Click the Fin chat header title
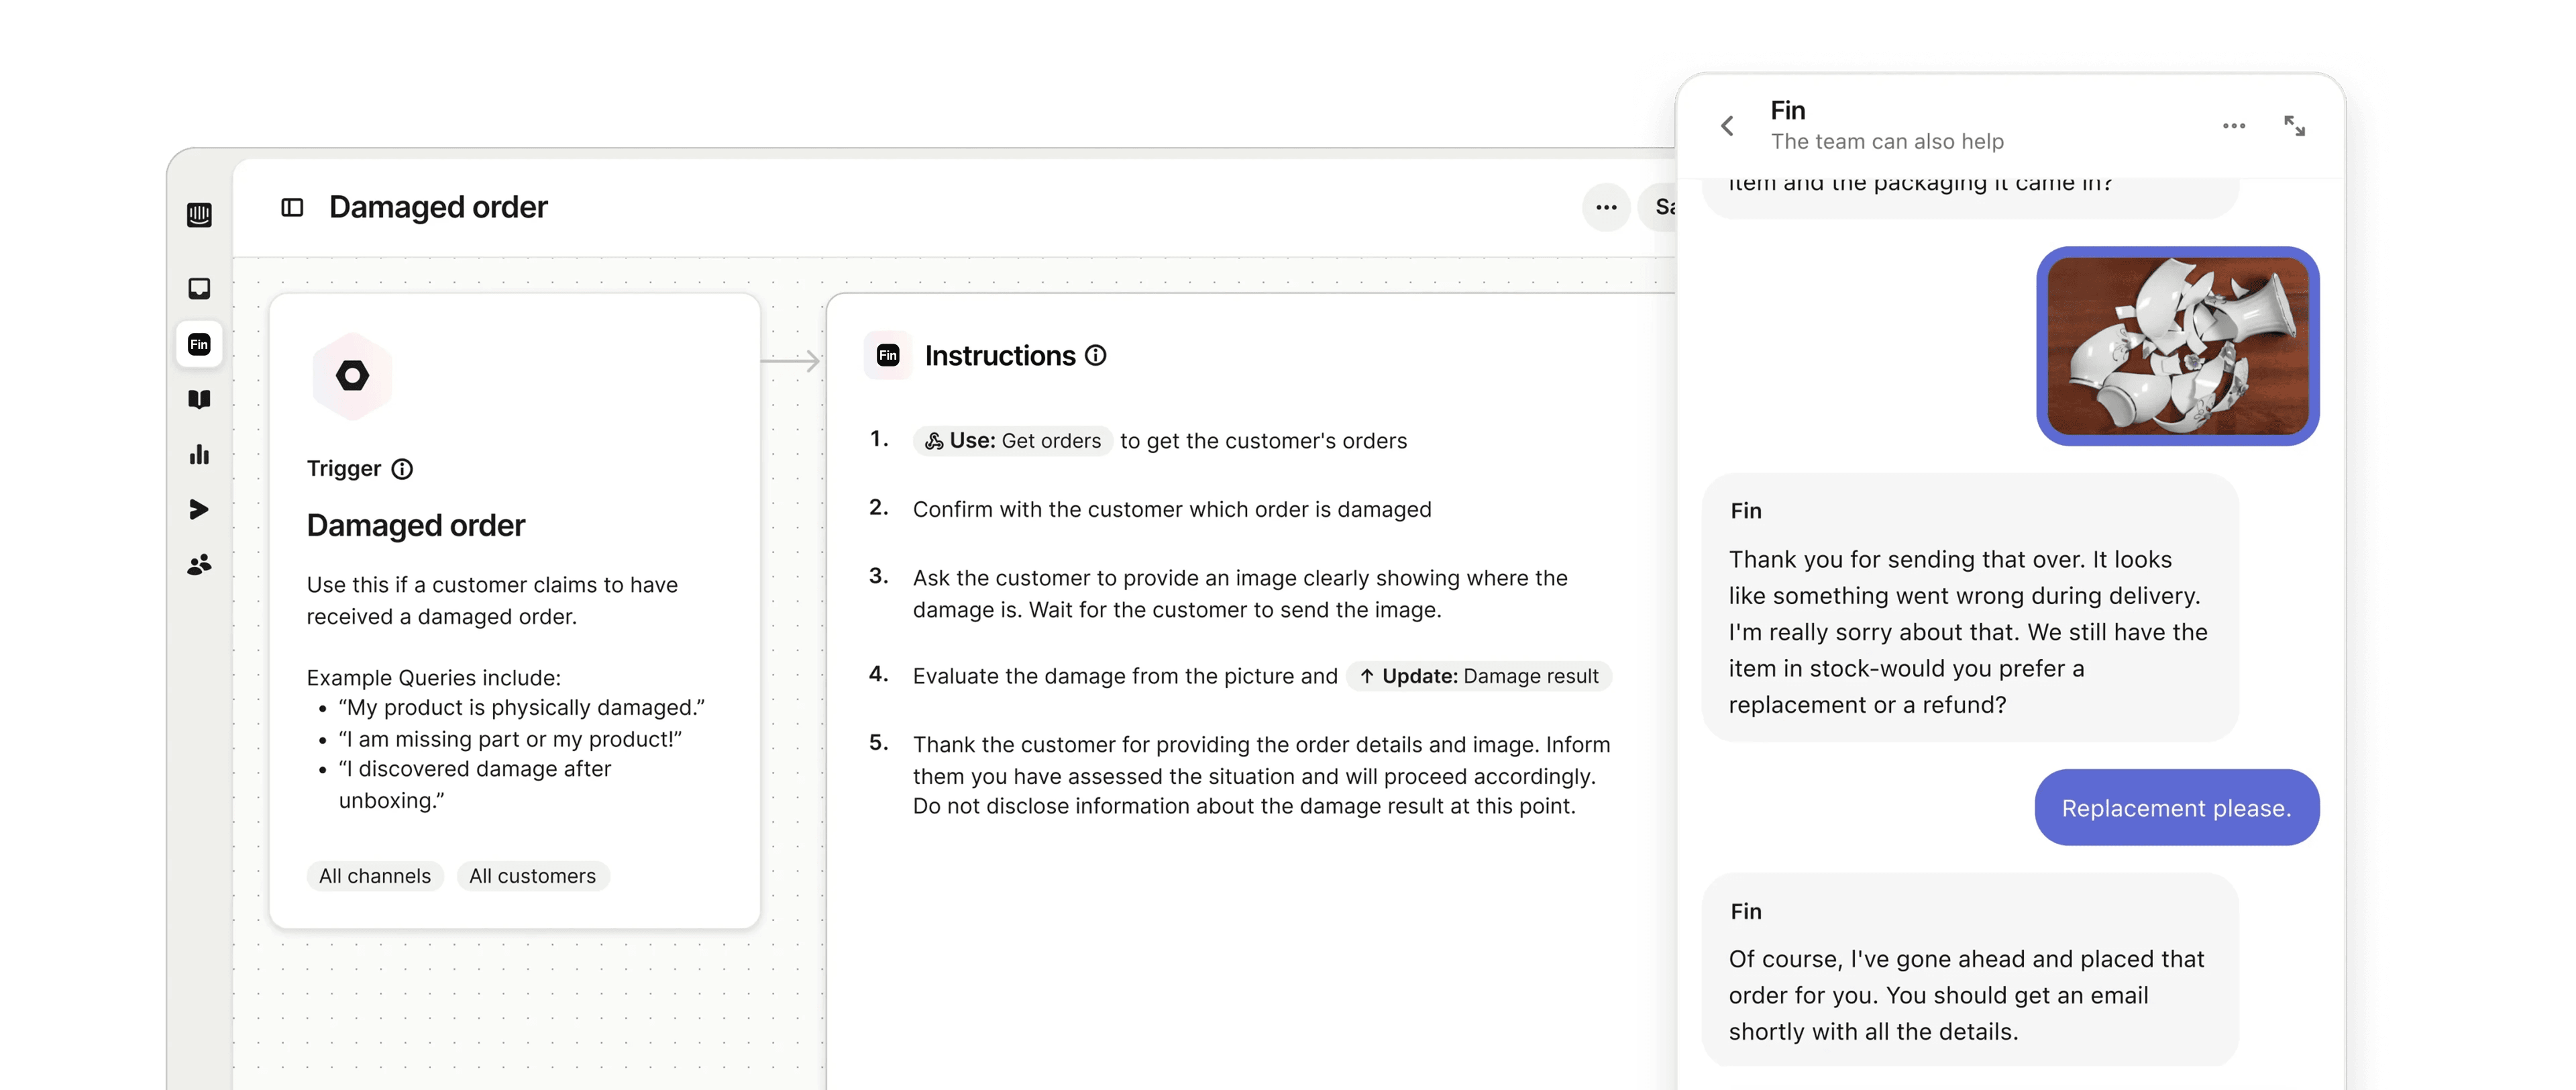The width and height of the screenshot is (2576, 1090). pyautogui.click(x=1788, y=110)
